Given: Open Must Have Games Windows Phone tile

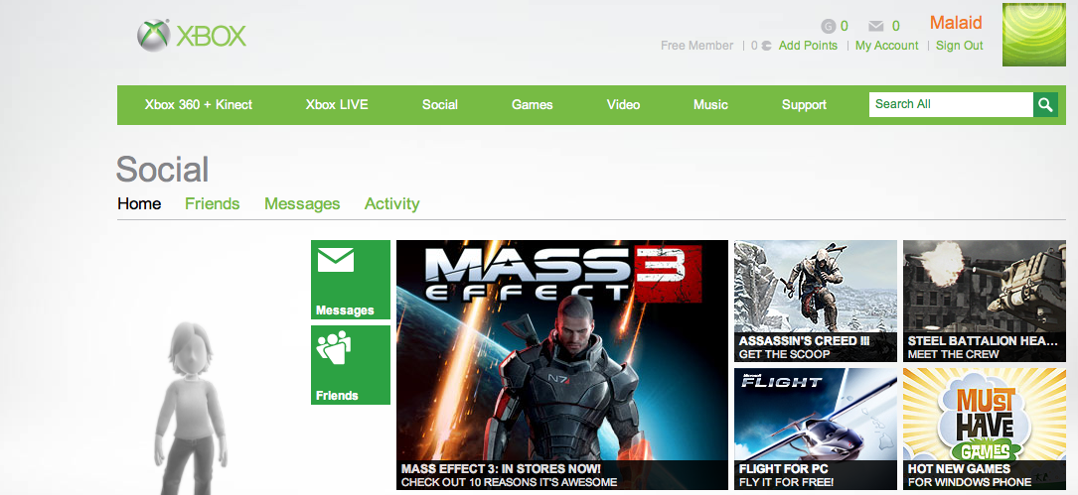Looking at the screenshot, I should tap(985, 429).
